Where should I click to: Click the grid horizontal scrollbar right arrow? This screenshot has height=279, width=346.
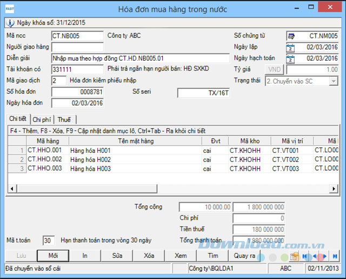(334, 189)
